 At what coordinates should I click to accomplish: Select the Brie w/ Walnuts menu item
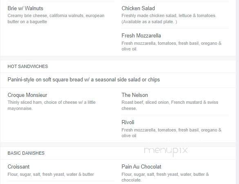point(25,9)
